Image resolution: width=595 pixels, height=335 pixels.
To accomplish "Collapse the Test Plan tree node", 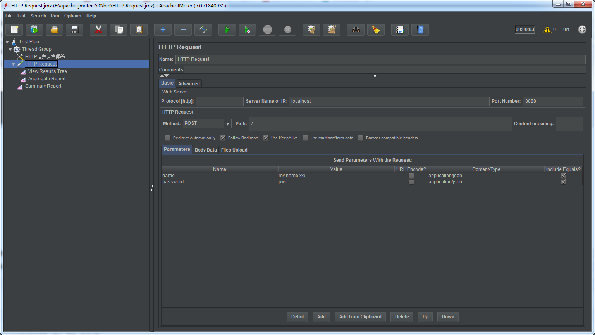I will coord(7,42).
